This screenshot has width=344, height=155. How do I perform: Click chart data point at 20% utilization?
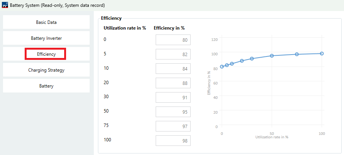(x=242, y=61)
